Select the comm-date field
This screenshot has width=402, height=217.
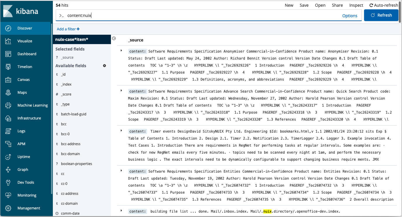coord(70,213)
